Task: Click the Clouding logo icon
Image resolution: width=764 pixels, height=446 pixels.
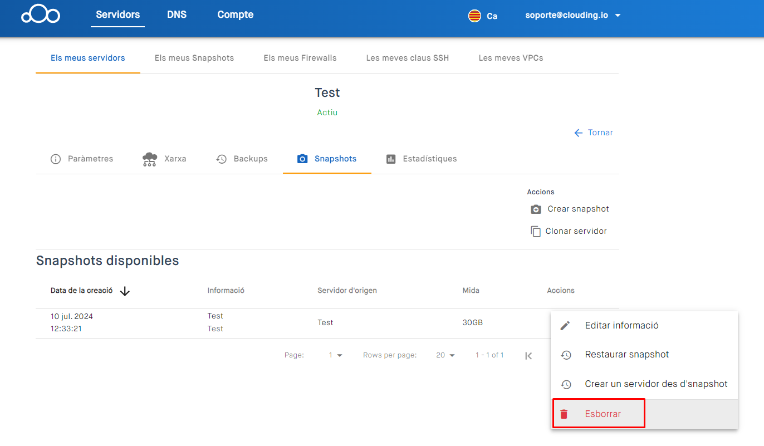Action: [x=41, y=15]
